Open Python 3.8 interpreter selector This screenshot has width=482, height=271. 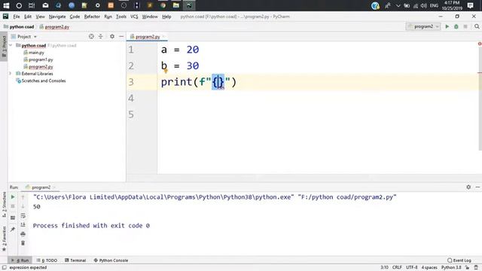[x=451, y=267]
